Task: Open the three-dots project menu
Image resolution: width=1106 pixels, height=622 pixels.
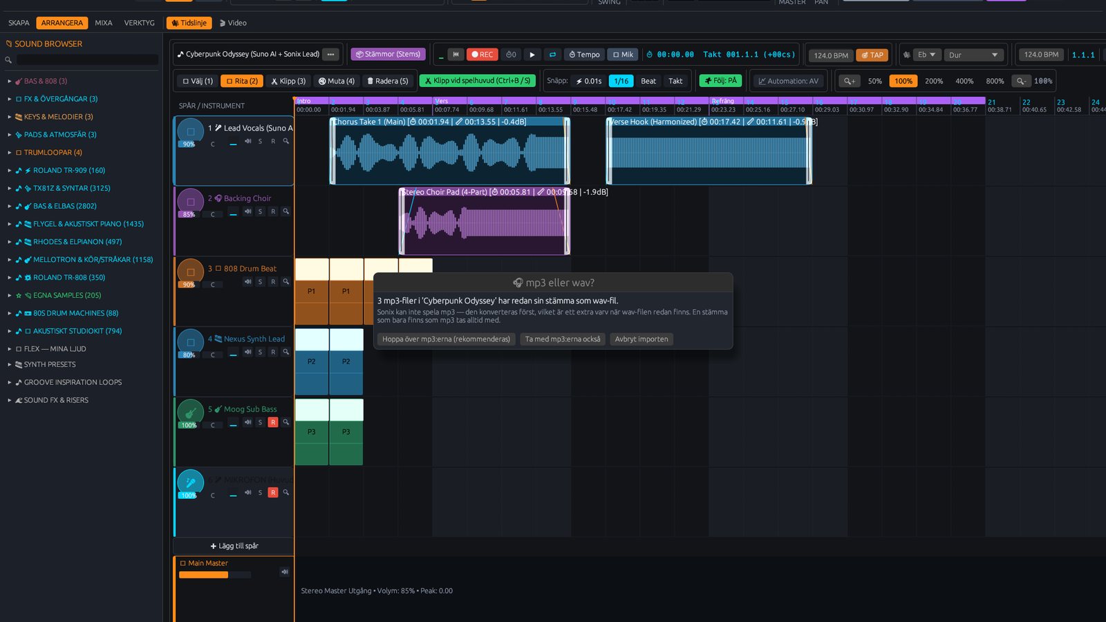Action: [x=331, y=54]
